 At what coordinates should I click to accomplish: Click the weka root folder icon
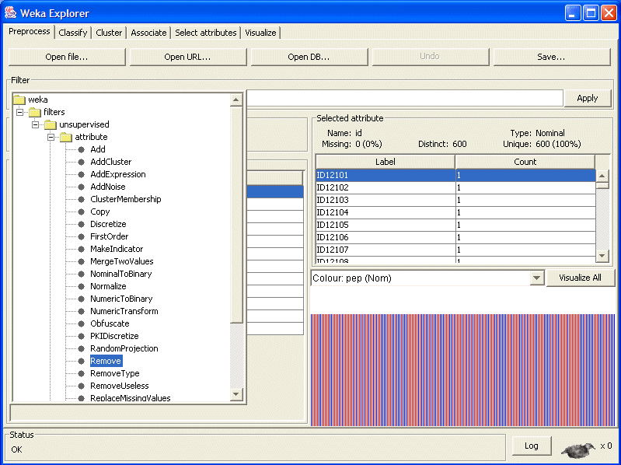19,100
